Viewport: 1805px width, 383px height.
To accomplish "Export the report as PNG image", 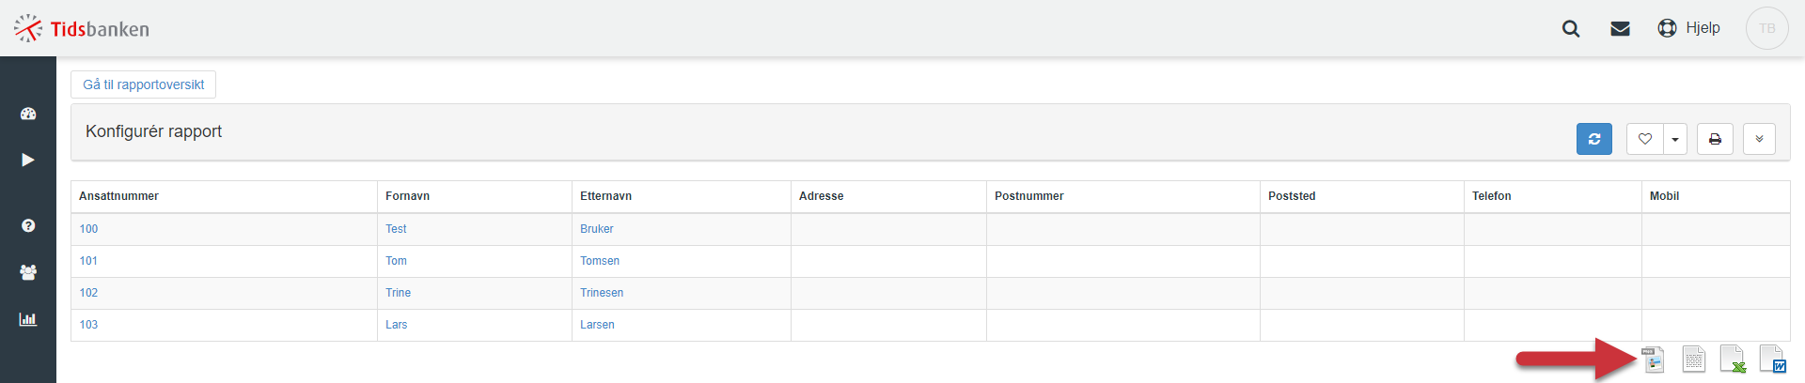I will [x=1654, y=360].
